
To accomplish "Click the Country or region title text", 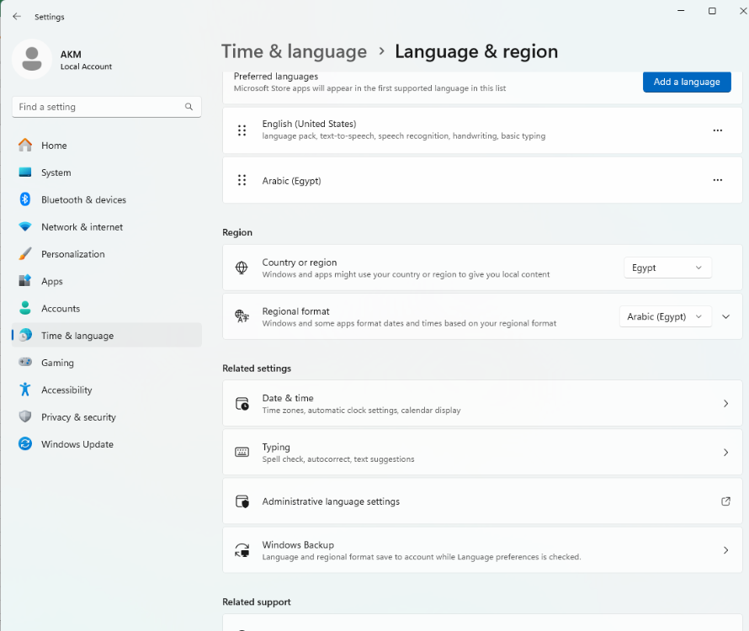I will [x=299, y=262].
